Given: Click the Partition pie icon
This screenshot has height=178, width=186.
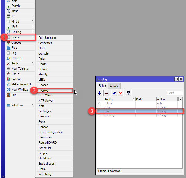Looking at the screenshot, I should pos(8,79).
